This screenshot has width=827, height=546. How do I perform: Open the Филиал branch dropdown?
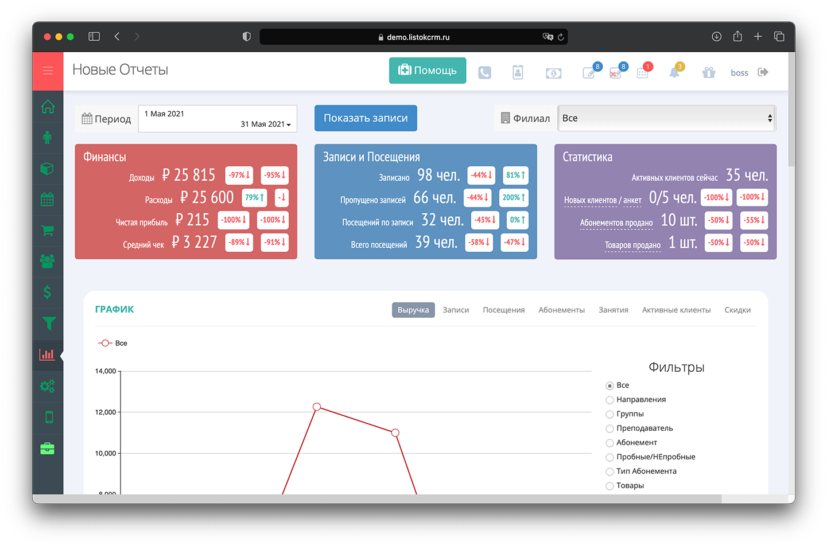667,118
